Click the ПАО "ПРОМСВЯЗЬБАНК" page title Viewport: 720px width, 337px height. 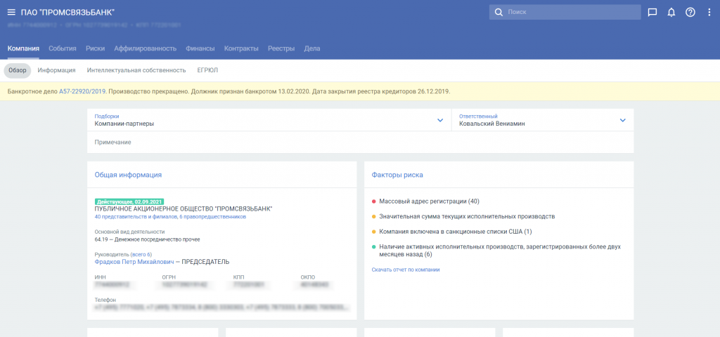click(67, 13)
